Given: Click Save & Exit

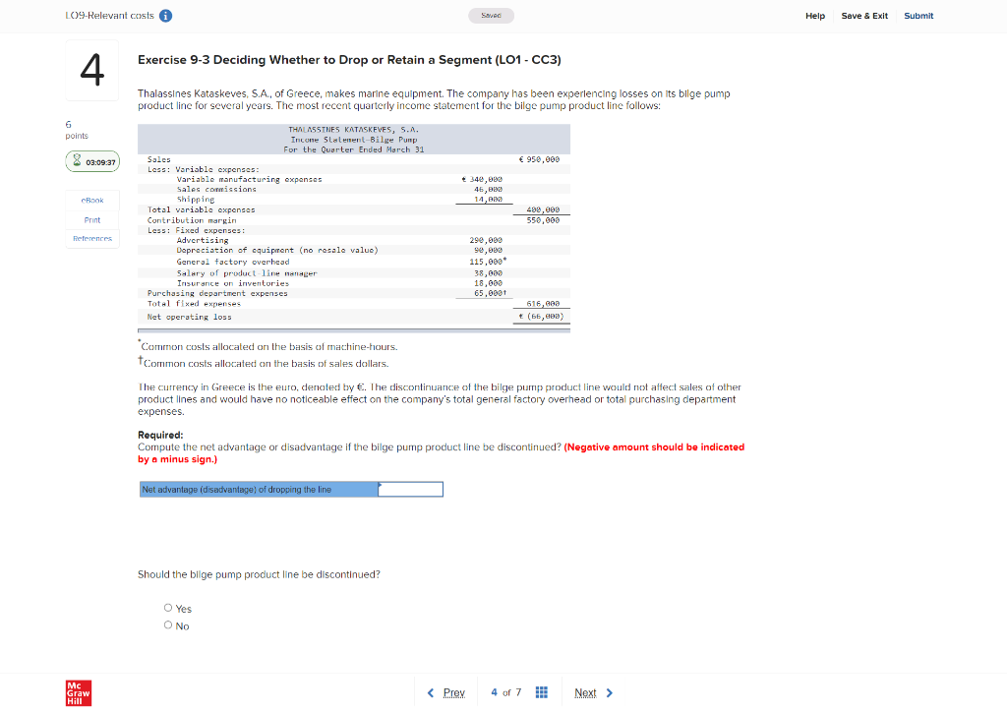Looking at the screenshot, I should click(864, 16).
